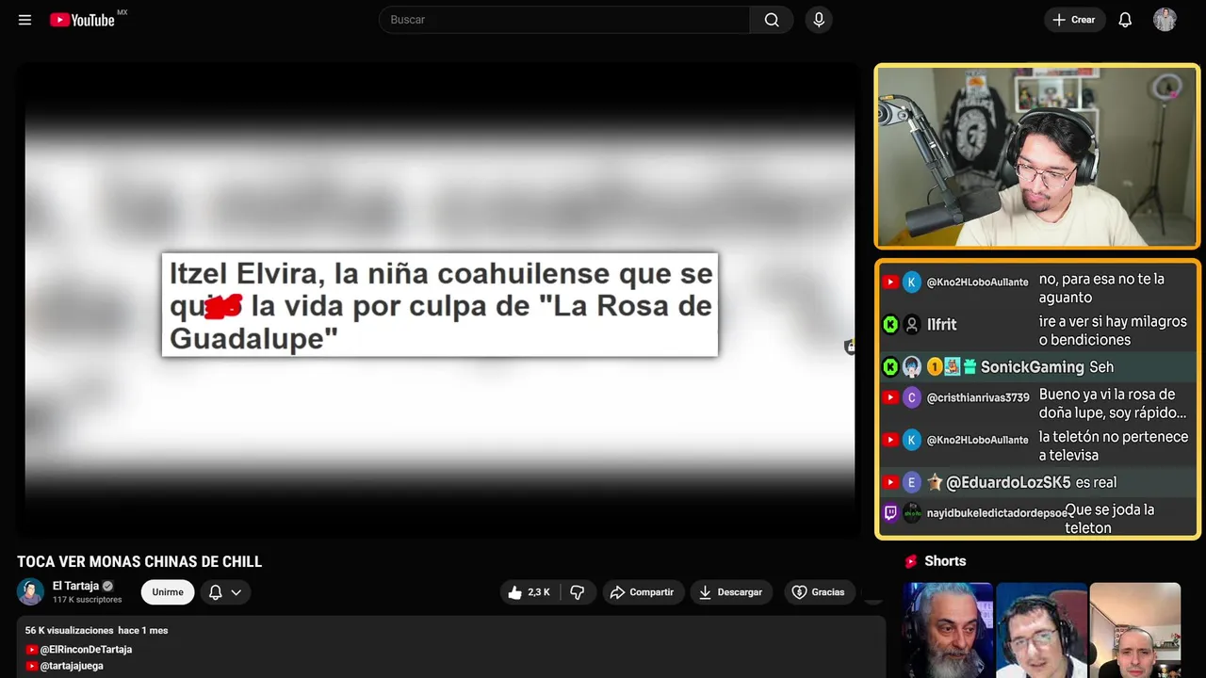Viewport: 1206px width, 678px height.
Task: Open the @tartajajuega channel link
Action: 72,666
